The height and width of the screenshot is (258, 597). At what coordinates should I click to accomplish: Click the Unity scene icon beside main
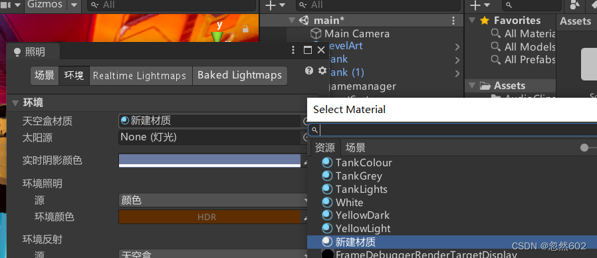click(x=304, y=20)
